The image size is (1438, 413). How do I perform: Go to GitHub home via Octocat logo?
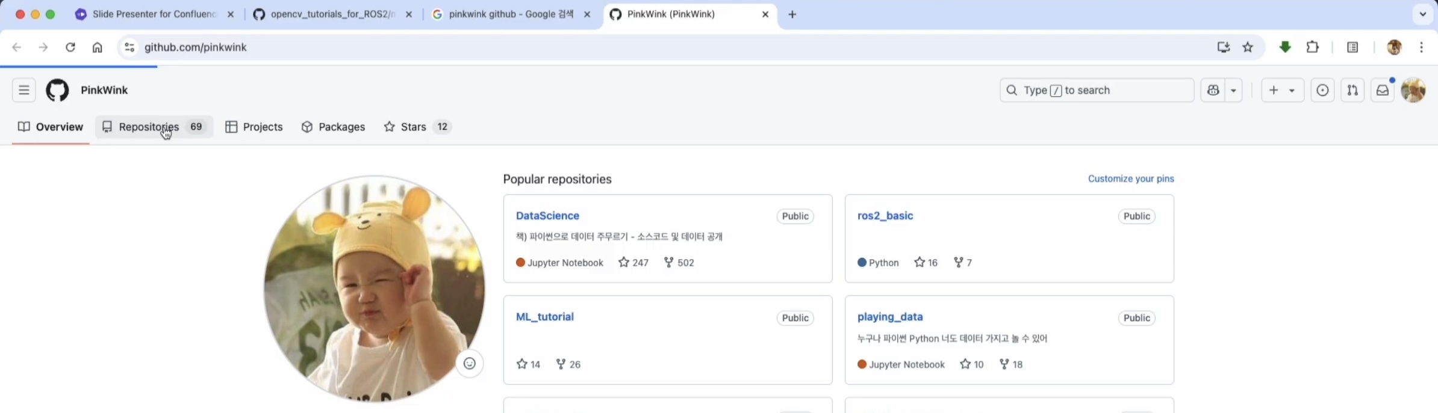pos(58,90)
